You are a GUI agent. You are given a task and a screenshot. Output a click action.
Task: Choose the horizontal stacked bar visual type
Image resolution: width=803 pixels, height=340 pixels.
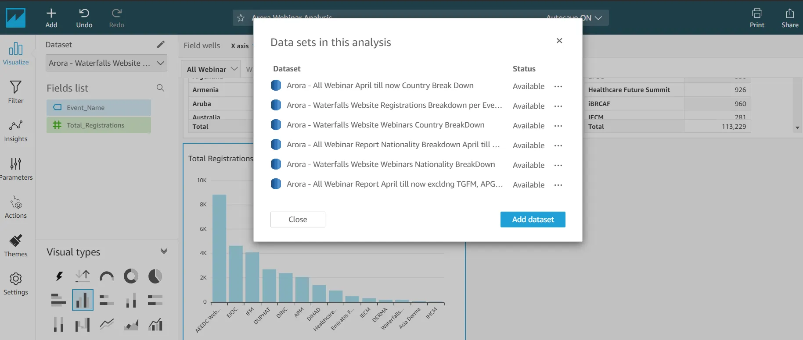107,300
